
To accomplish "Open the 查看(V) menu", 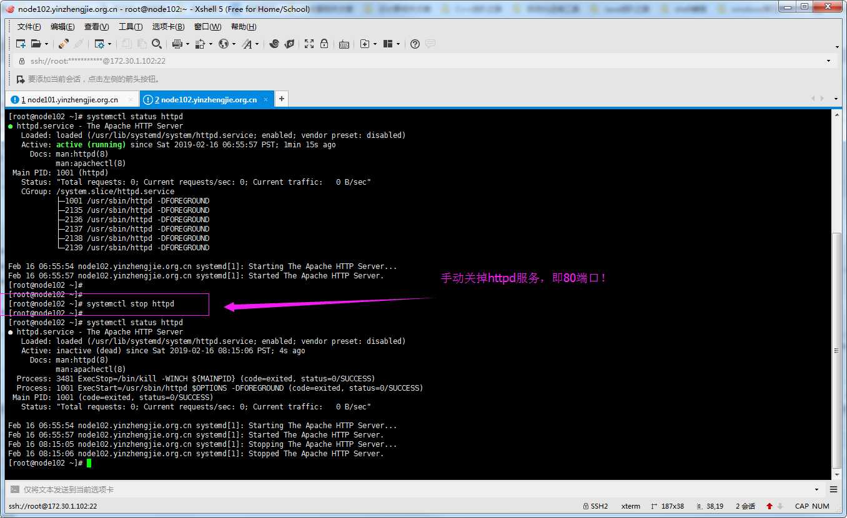I will click(x=97, y=27).
